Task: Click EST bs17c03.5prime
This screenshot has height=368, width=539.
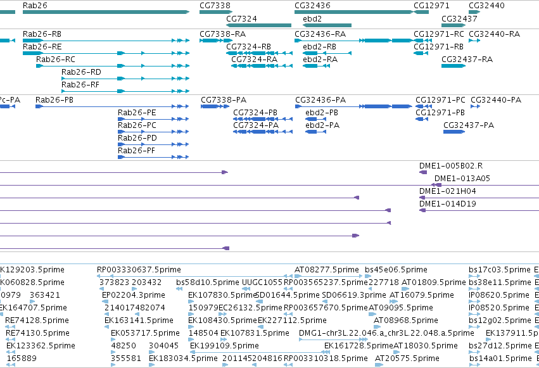Action: [500, 270]
